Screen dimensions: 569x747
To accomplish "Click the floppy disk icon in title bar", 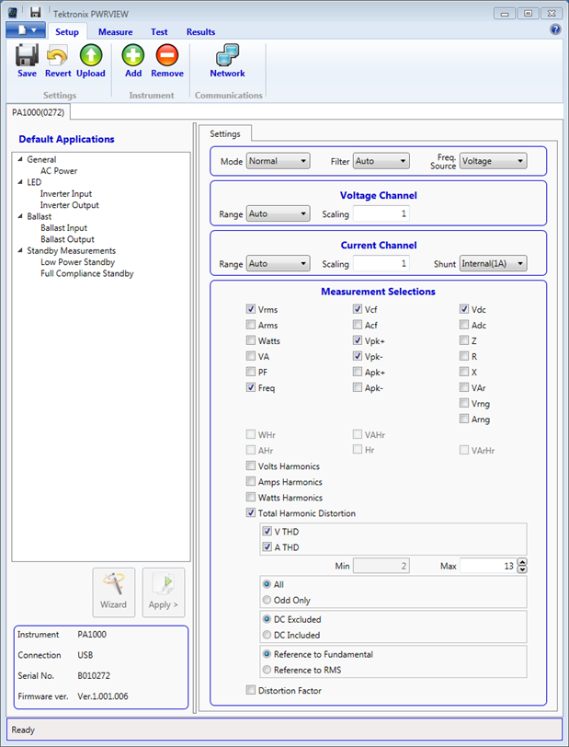I will pyautogui.click(x=35, y=12).
